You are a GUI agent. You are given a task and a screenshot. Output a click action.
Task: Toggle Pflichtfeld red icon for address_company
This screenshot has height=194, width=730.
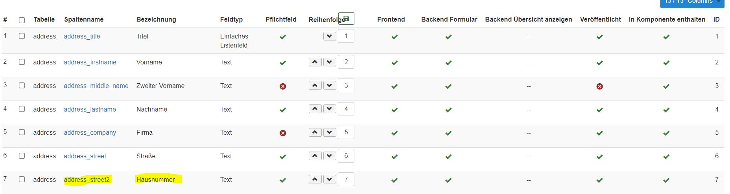click(283, 133)
